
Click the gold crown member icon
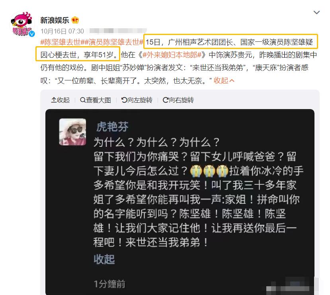point(75,20)
